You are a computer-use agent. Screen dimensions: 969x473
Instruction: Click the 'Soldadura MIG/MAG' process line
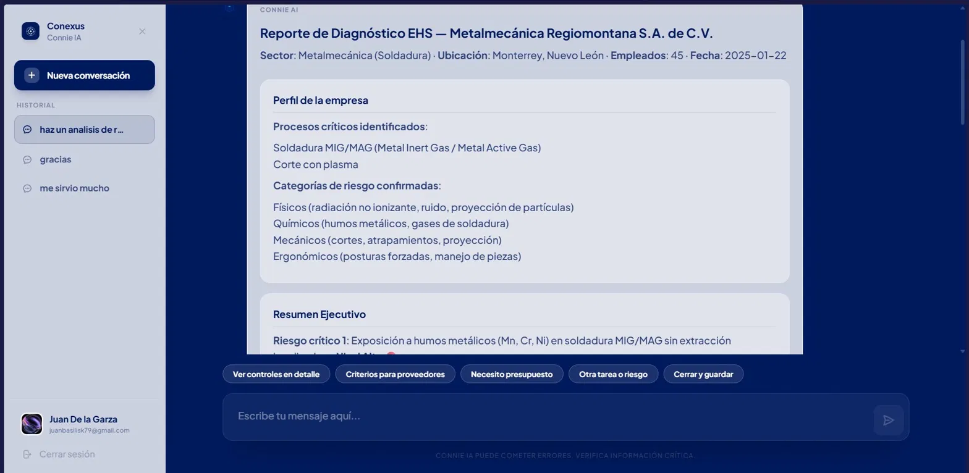click(x=407, y=148)
